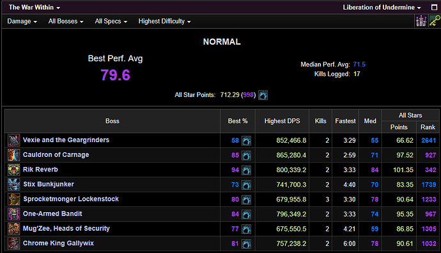Toggle the maximize panel square icon
Screen dimensions: 441x253
coord(434,7)
